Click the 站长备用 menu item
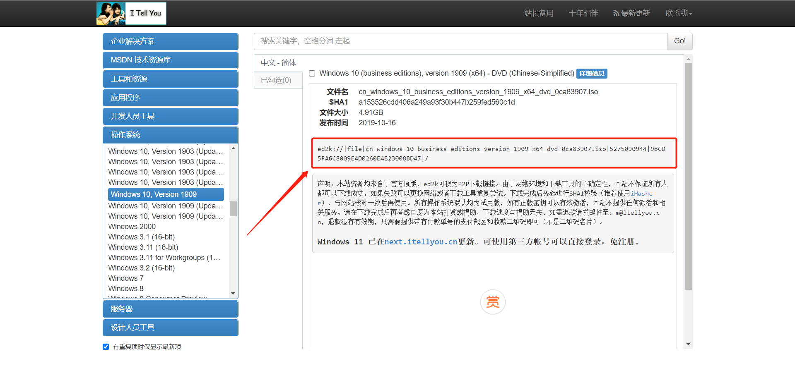 pos(539,13)
